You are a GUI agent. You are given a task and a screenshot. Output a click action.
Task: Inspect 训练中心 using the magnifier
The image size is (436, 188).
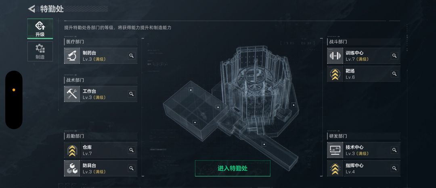pos(394,56)
